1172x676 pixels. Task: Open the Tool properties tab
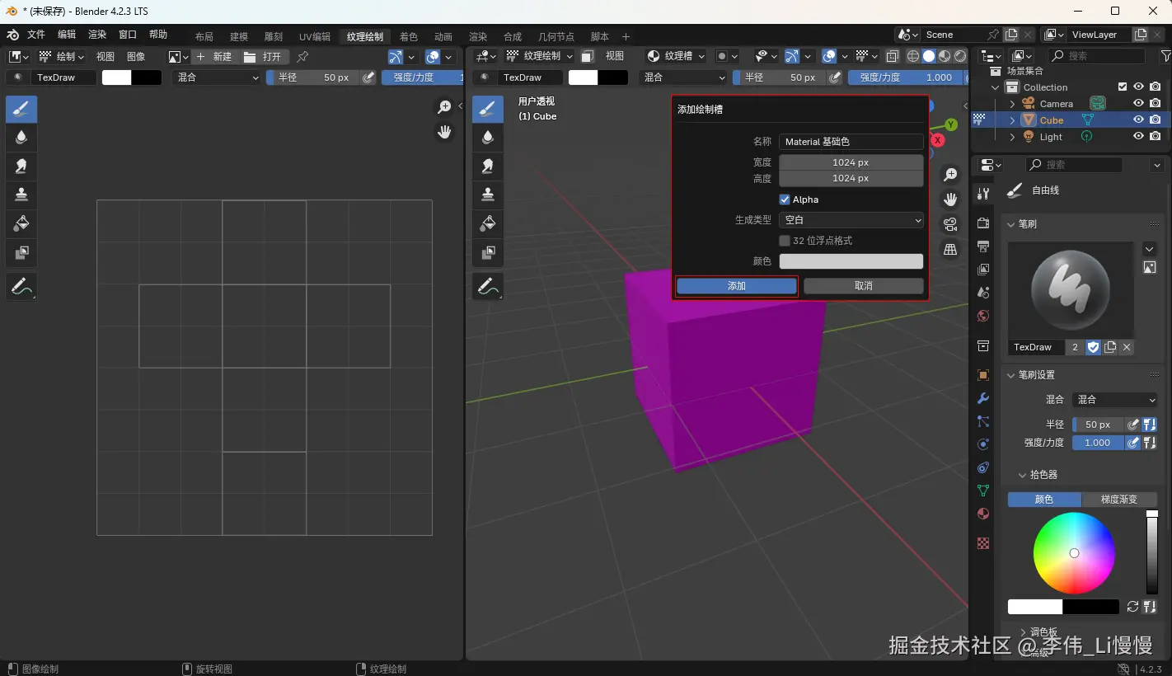click(x=982, y=193)
